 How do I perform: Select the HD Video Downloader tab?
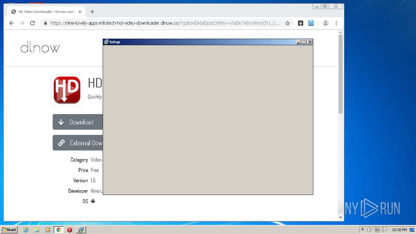(x=46, y=12)
